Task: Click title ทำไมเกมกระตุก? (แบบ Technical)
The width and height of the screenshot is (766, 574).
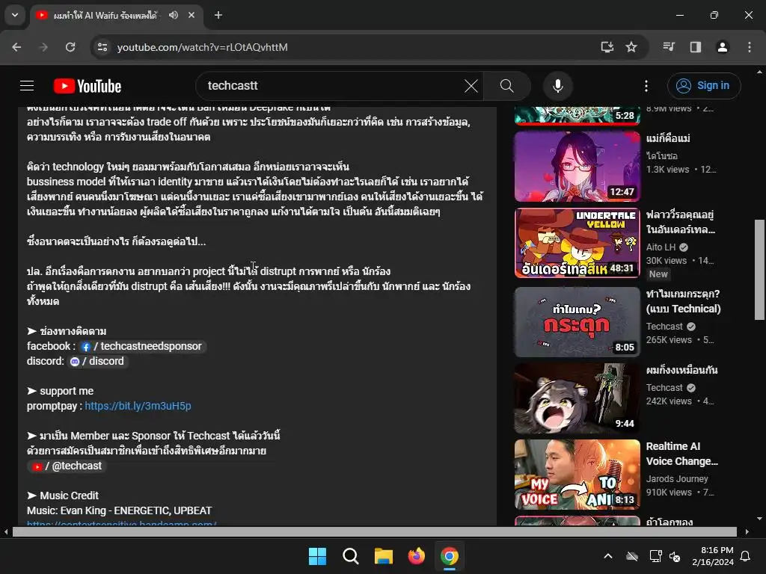Action: point(683,301)
